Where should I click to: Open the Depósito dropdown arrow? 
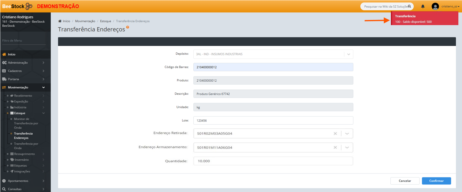coord(349,54)
